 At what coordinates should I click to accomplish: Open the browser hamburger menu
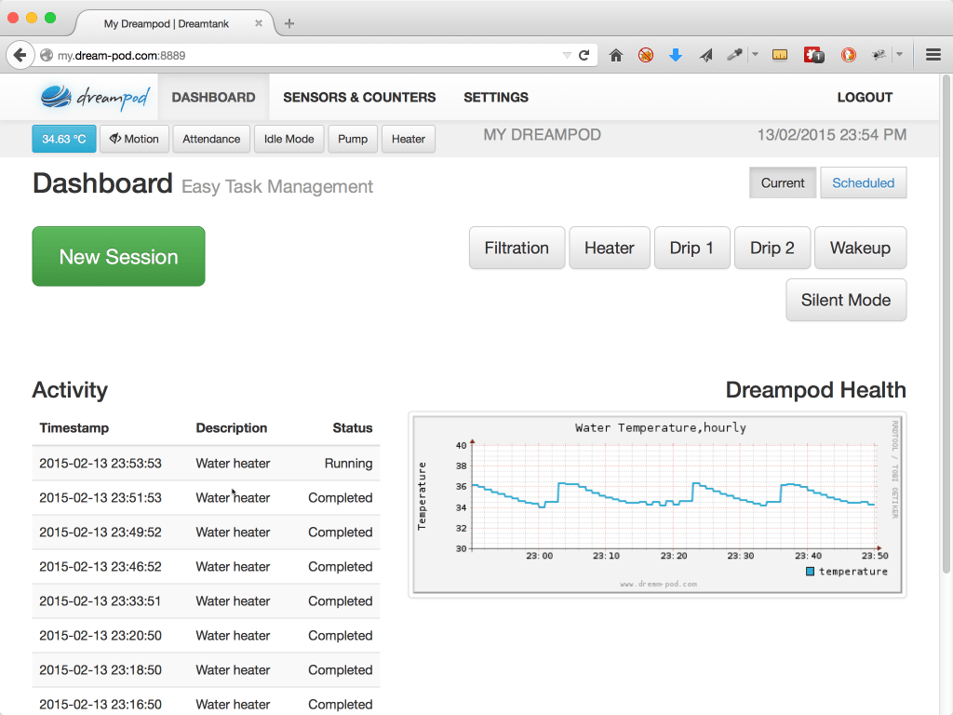coord(933,55)
